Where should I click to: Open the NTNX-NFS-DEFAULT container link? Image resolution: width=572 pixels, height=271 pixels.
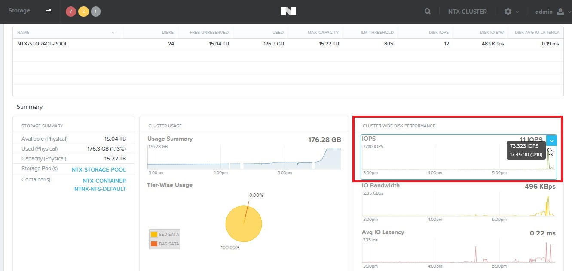pyautogui.click(x=100, y=189)
